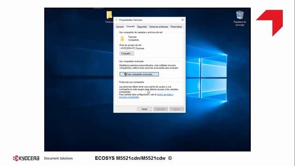Viewport: 295px width, 166px height.
Task: Click the greyed Aplicar button
Action: pos(177,109)
